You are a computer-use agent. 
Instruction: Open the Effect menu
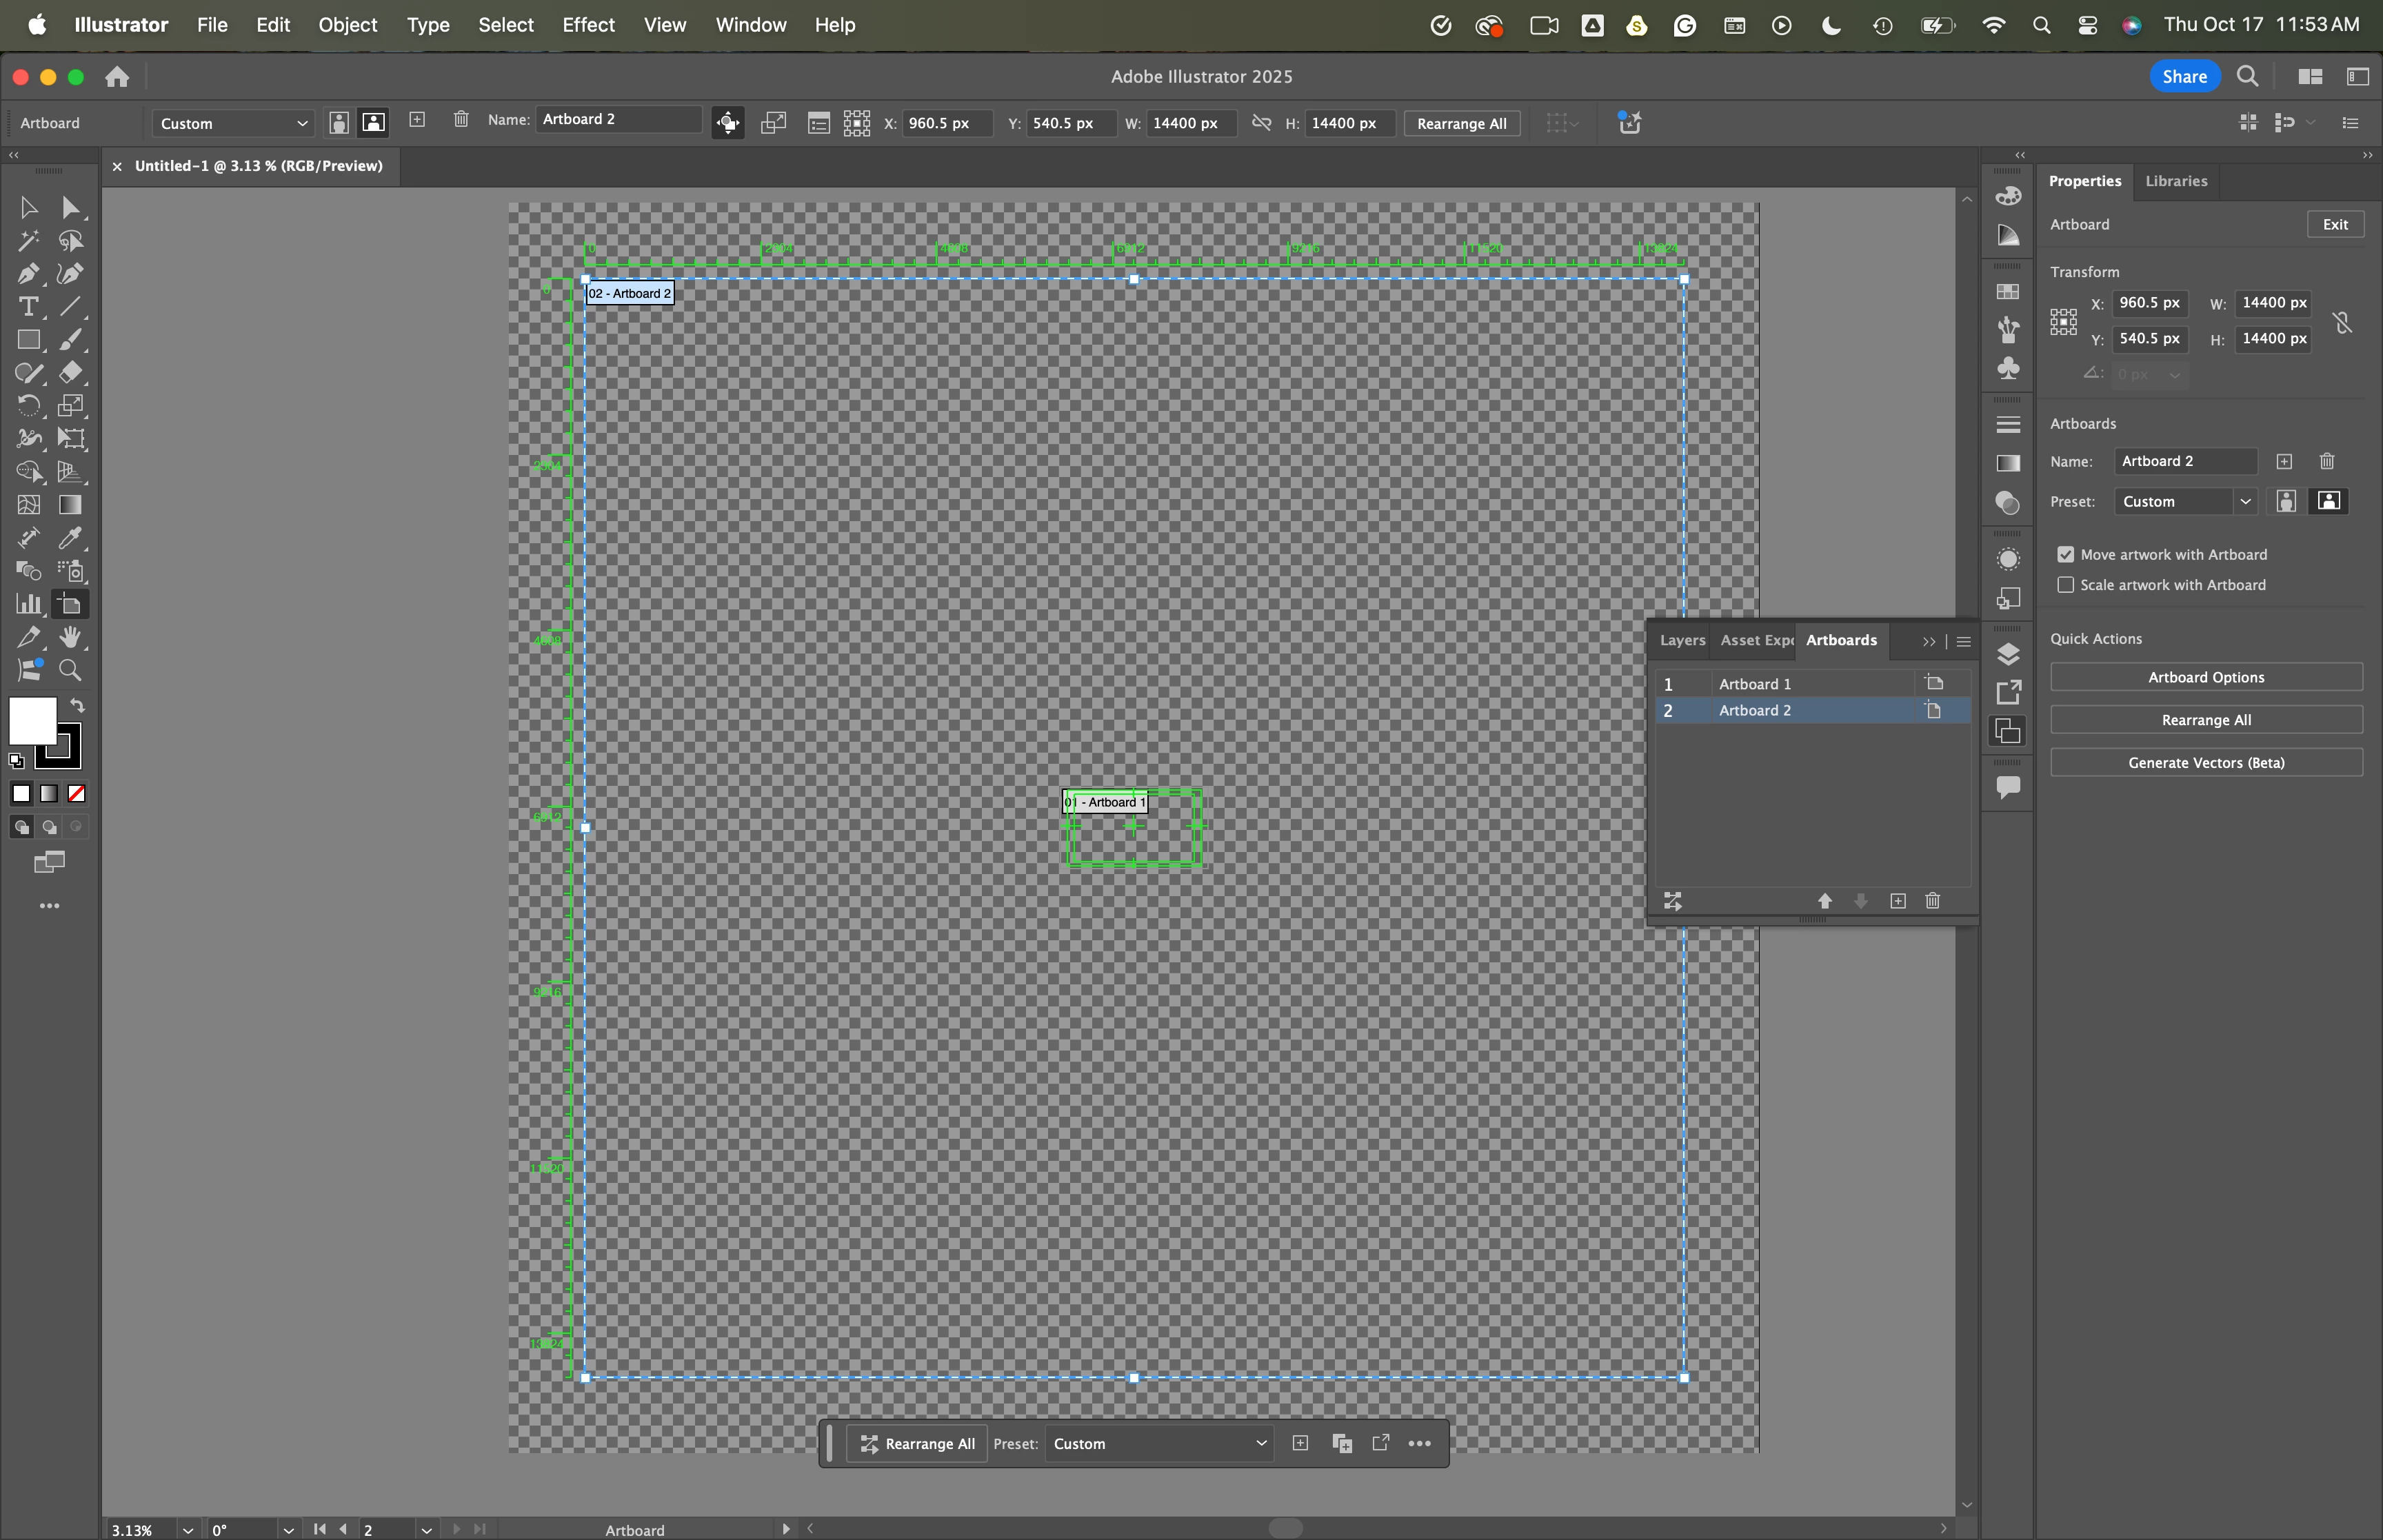pyautogui.click(x=588, y=25)
